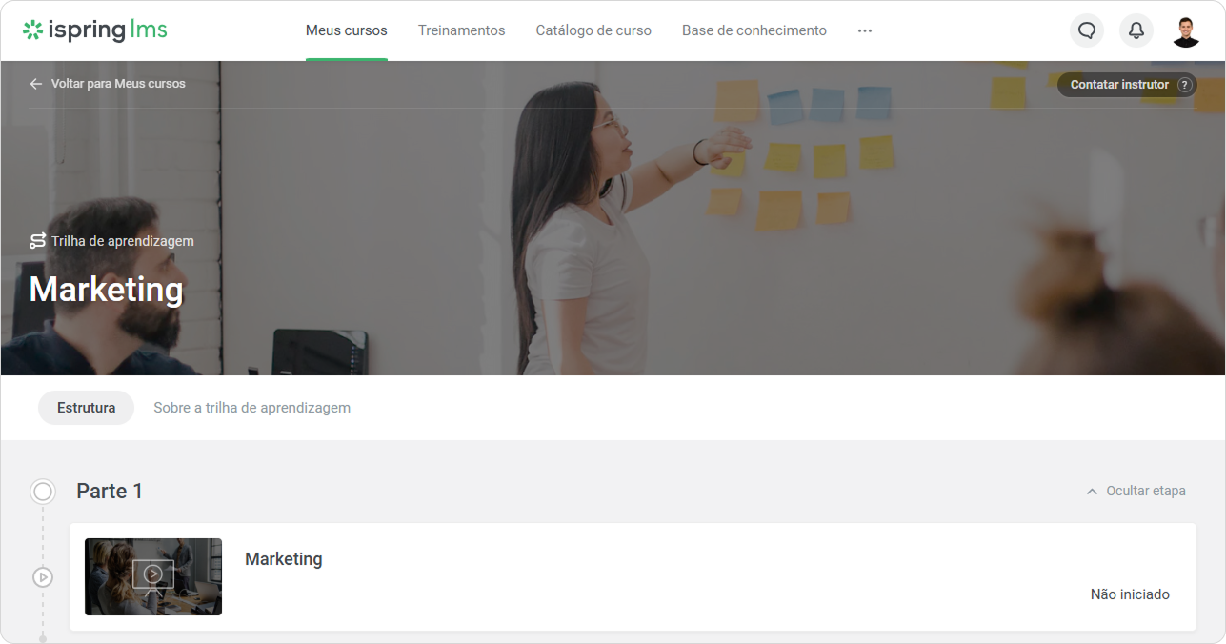The width and height of the screenshot is (1226, 644).
Task: Switch to Sobre a trilha de aprendizagem tab
Action: [x=252, y=408]
